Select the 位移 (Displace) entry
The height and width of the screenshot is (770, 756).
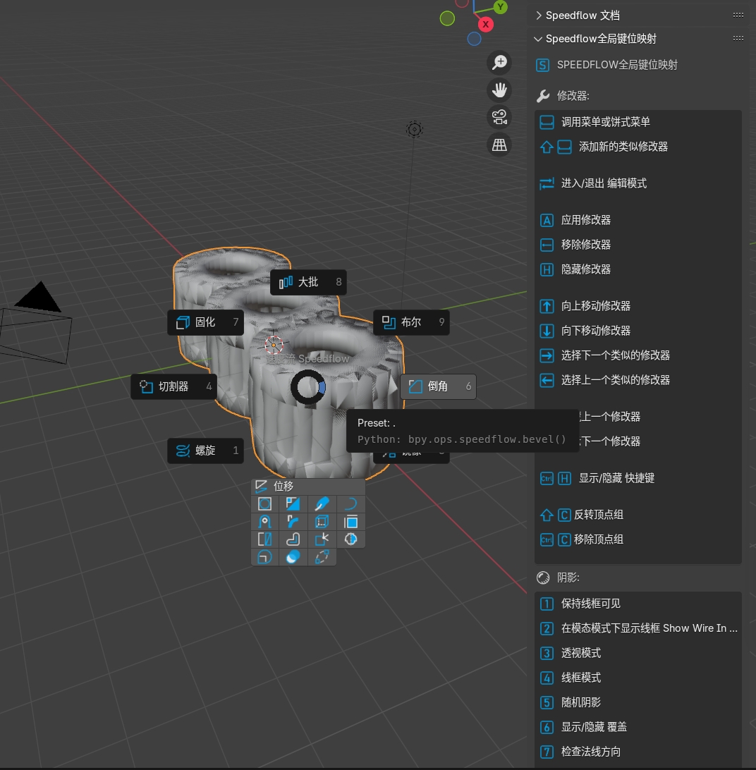pyautogui.click(x=308, y=486)
